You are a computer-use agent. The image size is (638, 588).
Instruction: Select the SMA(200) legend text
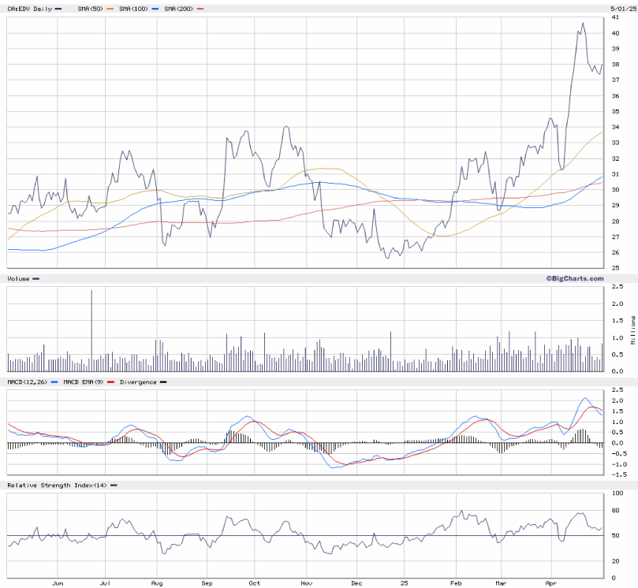[x=179, y=8]
